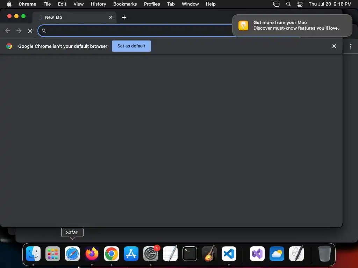Dismiss the default browser infobar
This screenshot has width=358, height=268.
334,46
